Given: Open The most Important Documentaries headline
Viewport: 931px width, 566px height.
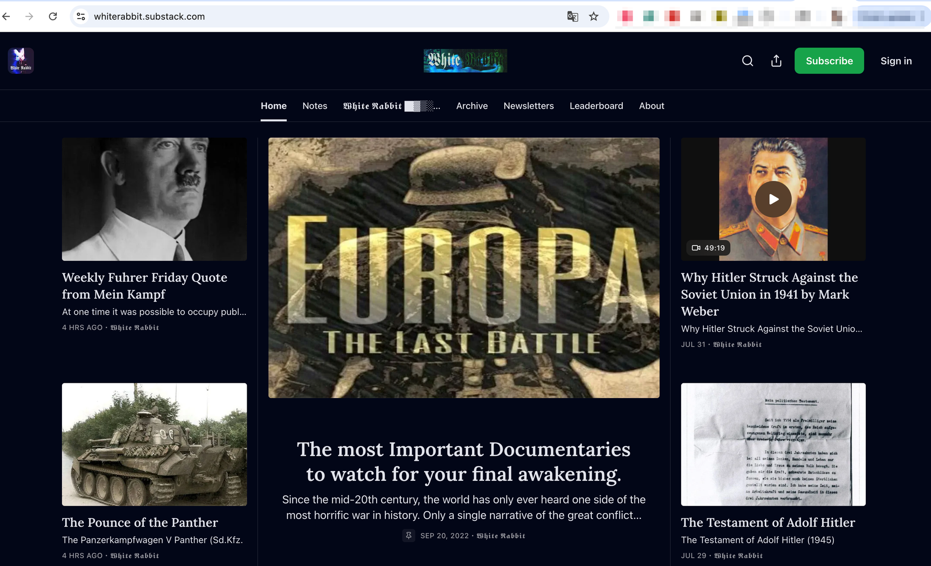Looking at the screenshot, I should click(464, 461).
